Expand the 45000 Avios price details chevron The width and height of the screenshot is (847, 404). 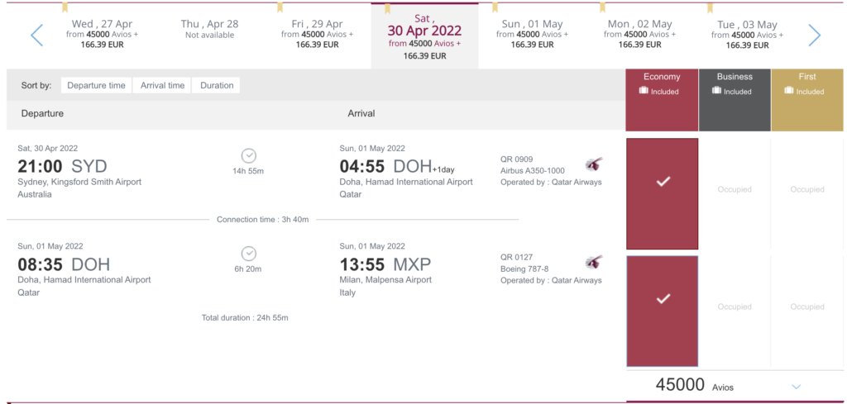pos(796,386)
